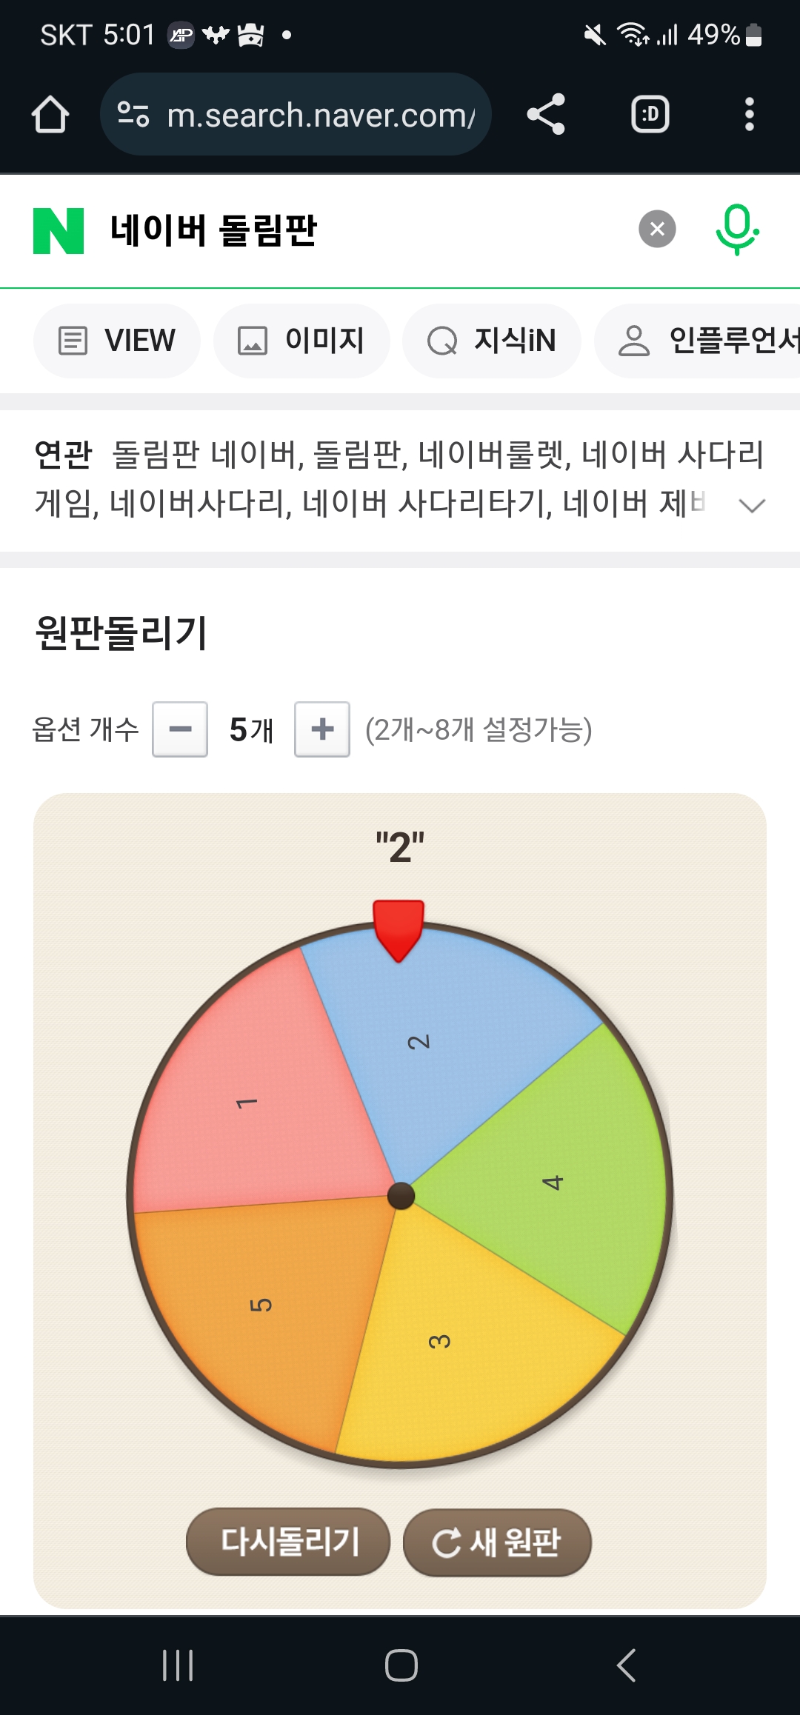This screenshot has width=800, height=1715.
Task: Open the 지식iN tab
Action: [492, 341]
